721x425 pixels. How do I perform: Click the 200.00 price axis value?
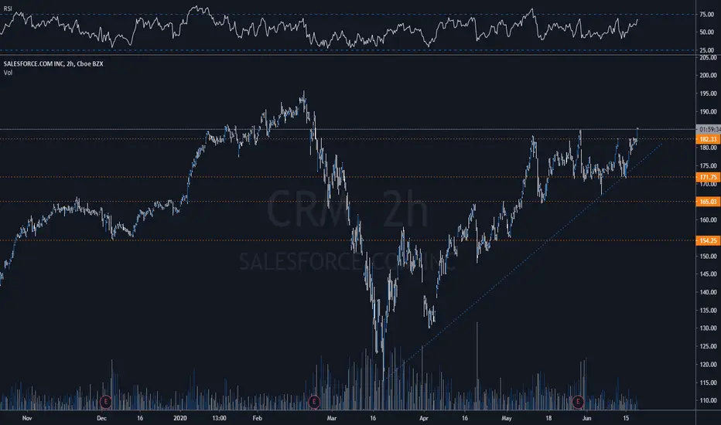click(x=708, y=76)
